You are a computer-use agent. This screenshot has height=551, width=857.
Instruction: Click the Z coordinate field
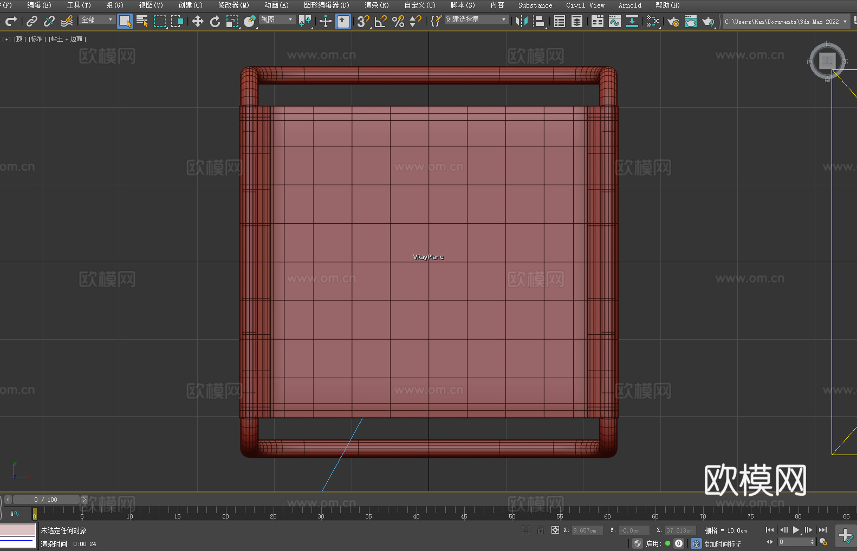pos(680,530)
